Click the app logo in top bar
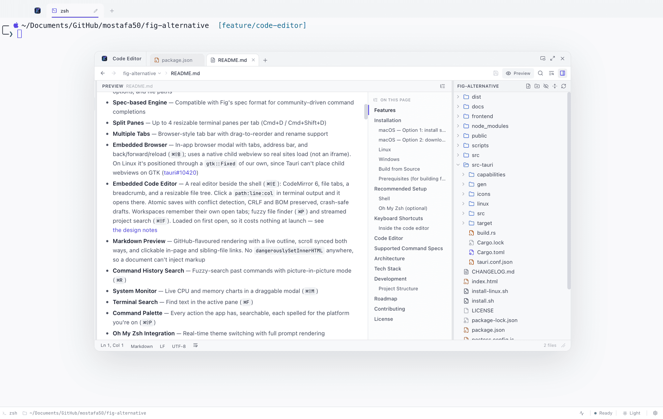This screenshot has height=419, width=663. coord(38,11)
